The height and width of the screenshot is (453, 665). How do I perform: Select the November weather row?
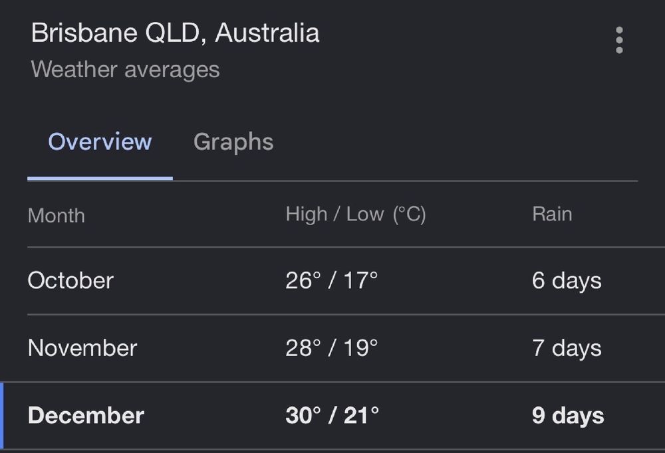332,348
